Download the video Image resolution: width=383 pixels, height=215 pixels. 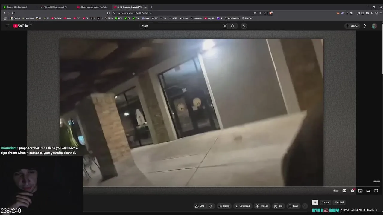[243, 206]
